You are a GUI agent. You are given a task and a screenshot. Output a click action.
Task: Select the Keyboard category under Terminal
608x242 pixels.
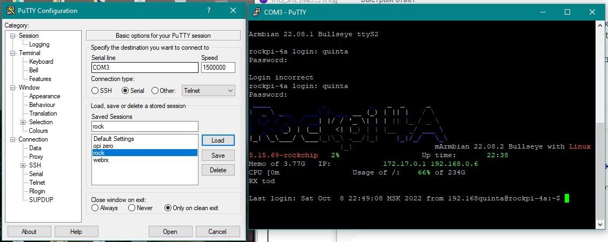(41, 62)
